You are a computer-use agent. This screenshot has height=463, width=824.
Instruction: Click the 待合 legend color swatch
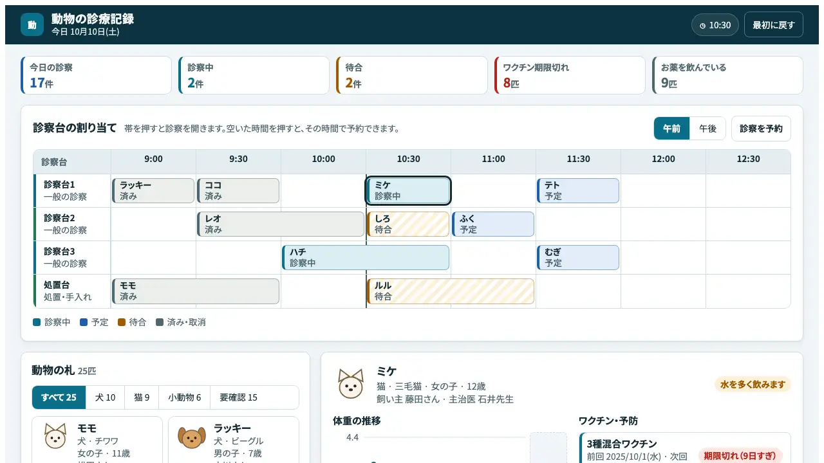[122, 322]
